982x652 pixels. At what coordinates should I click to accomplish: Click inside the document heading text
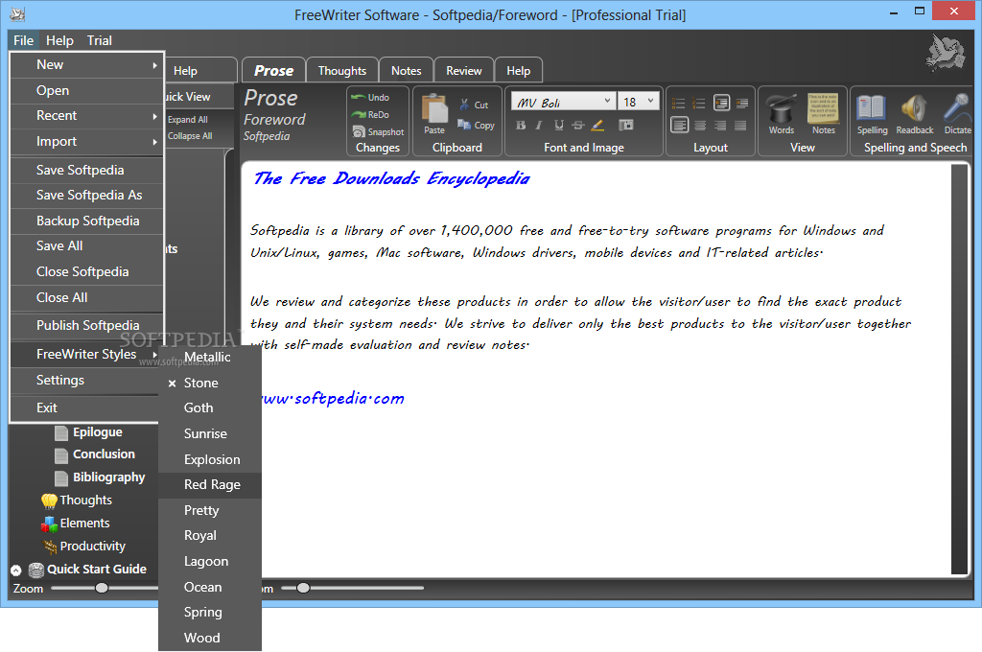[x=391, y=179]
